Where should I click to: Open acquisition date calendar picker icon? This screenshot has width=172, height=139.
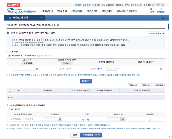123,119
